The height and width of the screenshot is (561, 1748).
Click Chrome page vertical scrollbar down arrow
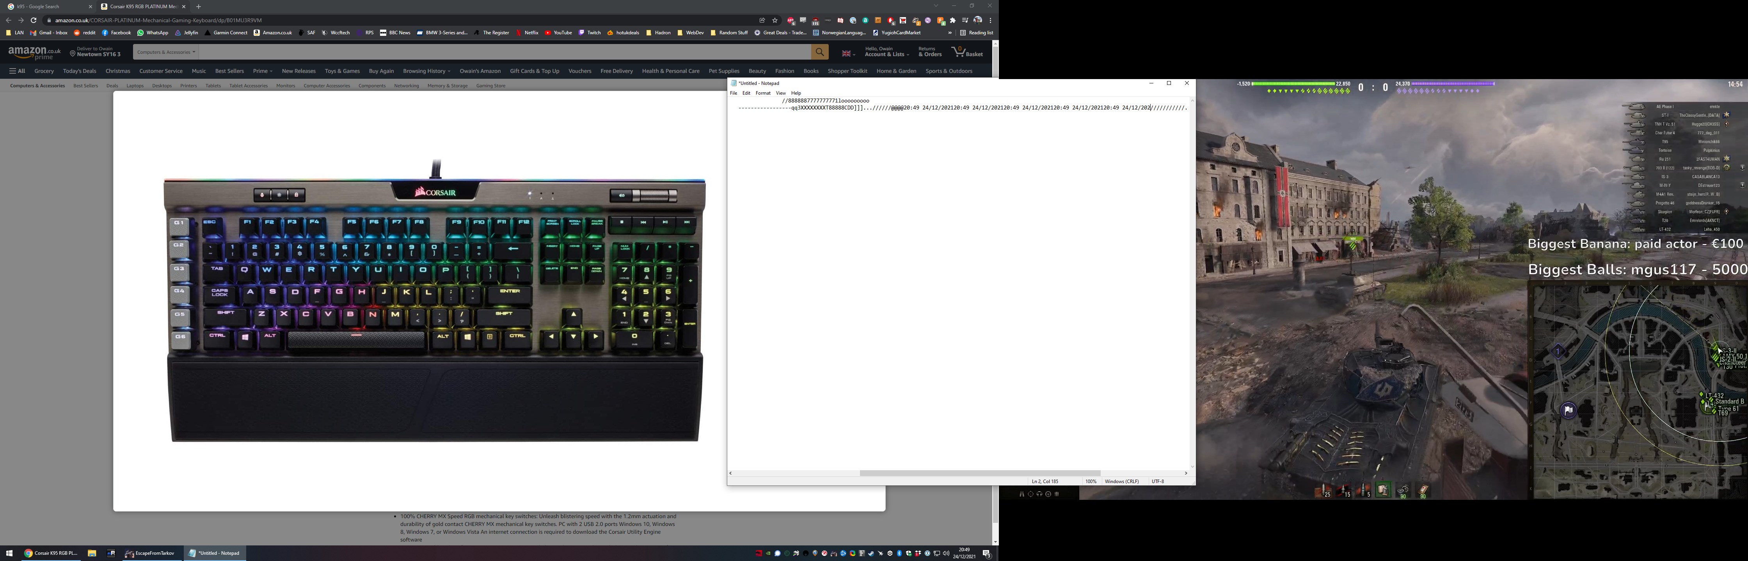995,542
